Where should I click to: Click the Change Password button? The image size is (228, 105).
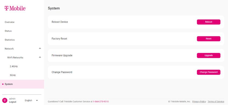208,72
